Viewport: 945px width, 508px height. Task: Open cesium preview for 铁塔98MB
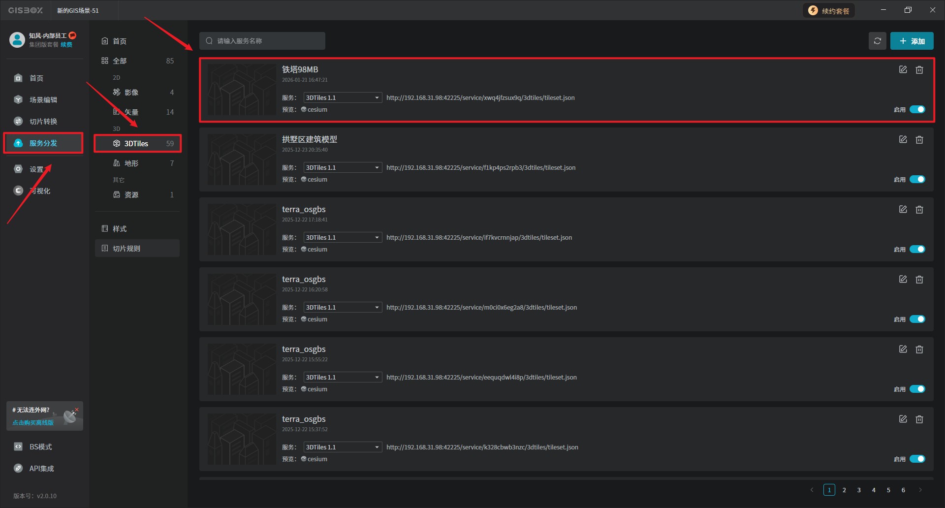316,110
